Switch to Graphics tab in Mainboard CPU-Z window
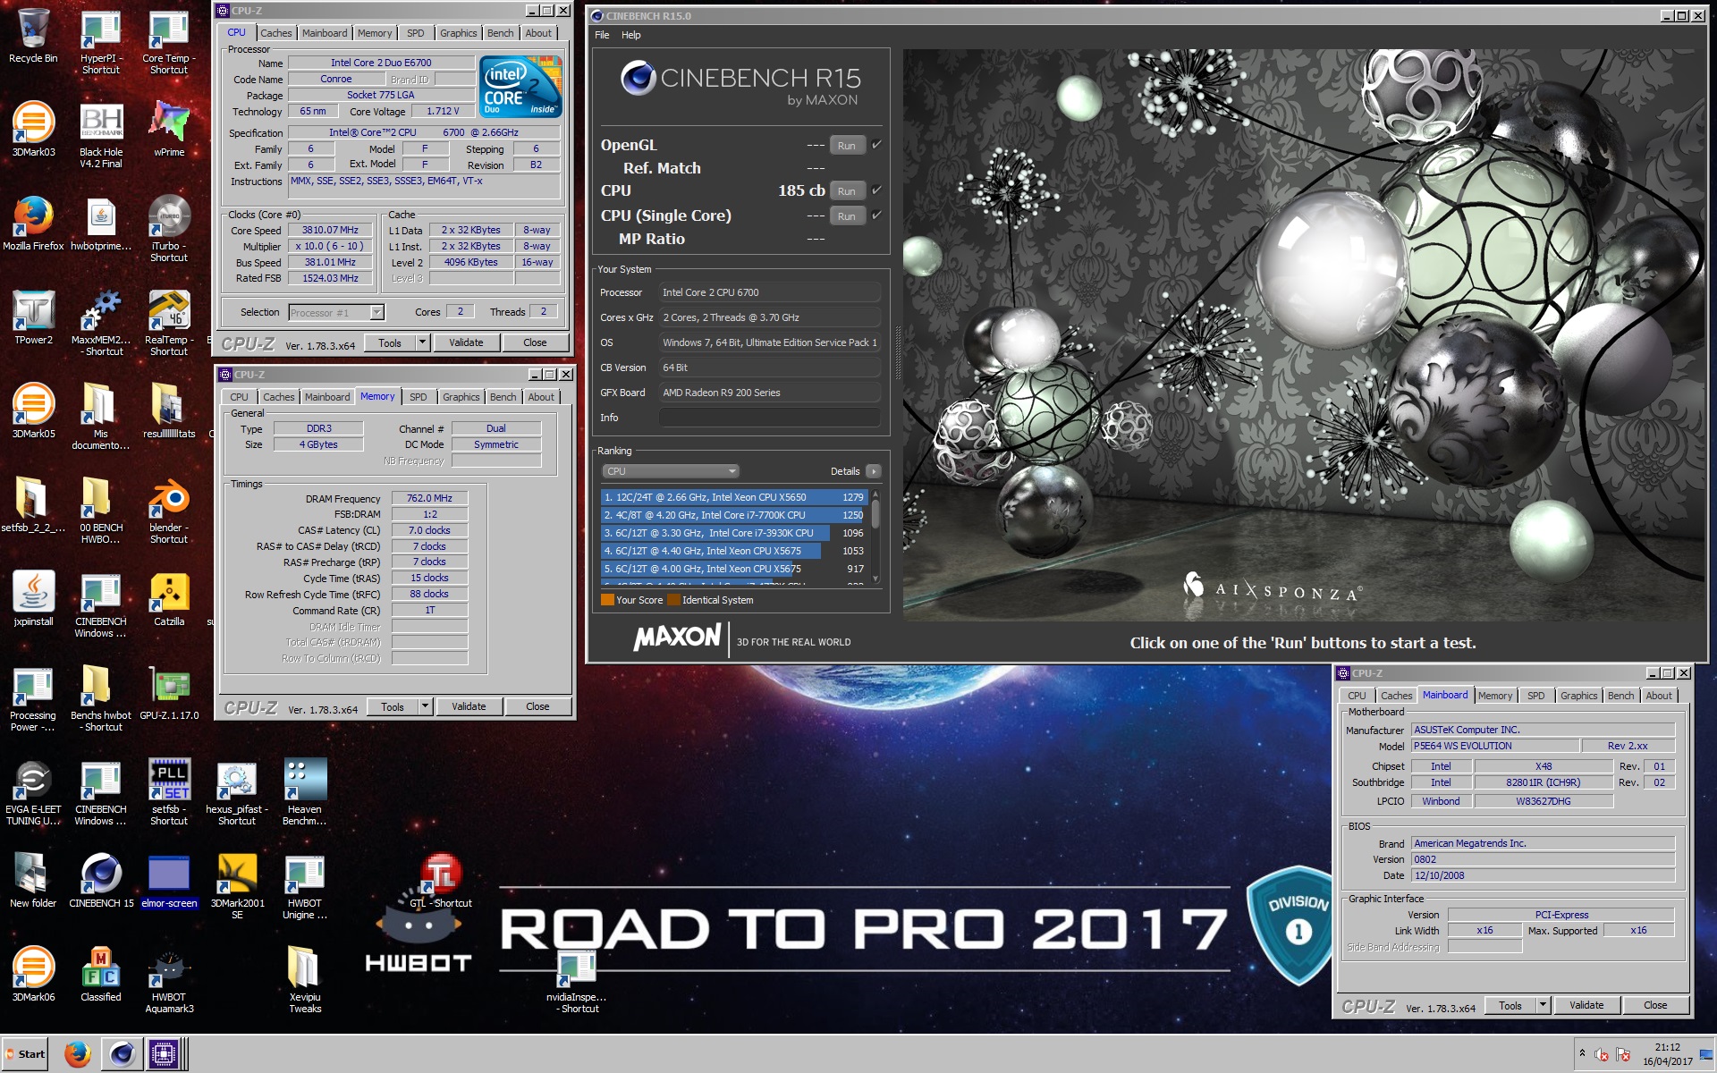 (x=1578, y=696)
